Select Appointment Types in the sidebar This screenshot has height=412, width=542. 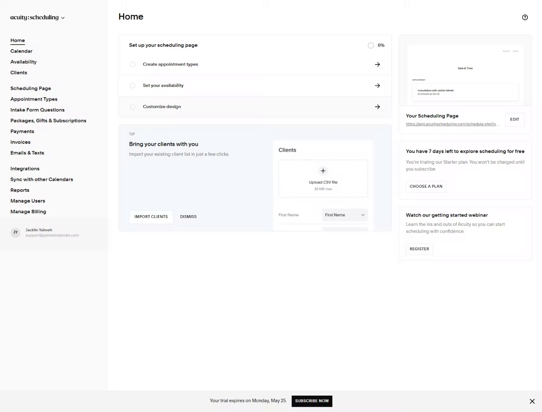pyautogui.click(x=34, y=99)
